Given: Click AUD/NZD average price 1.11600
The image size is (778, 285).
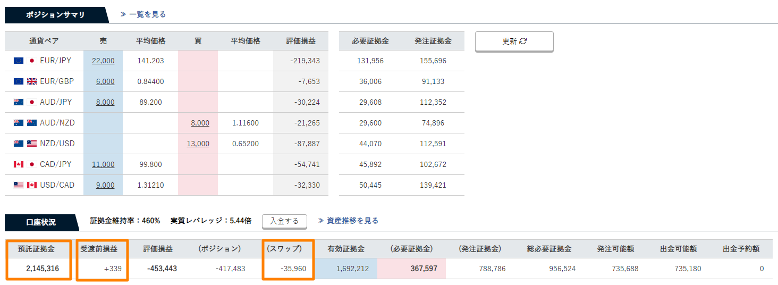Looking at the screenshot, I should (x=246, y=123).
